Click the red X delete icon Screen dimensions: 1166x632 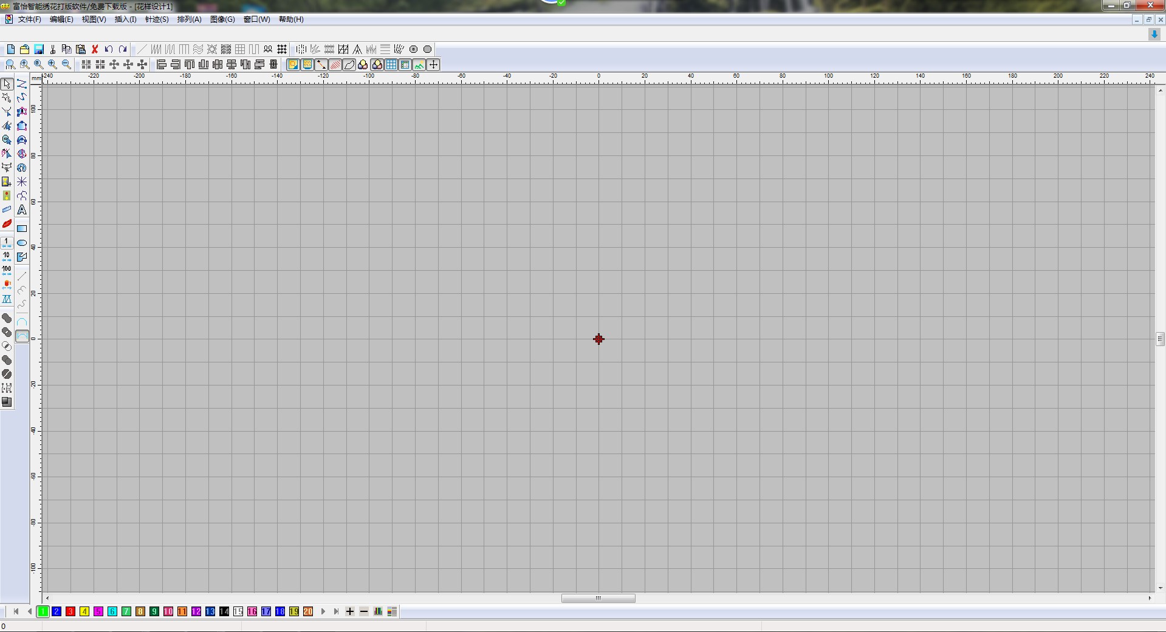(95, 49)
